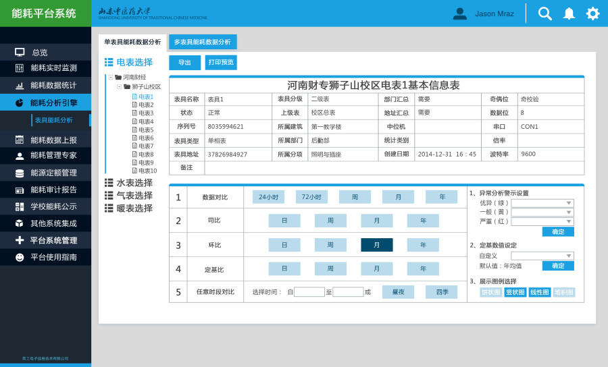Click the 水表选择 list icon
The height and width of the screenshot is (367, 608).
tap(109, 183)
